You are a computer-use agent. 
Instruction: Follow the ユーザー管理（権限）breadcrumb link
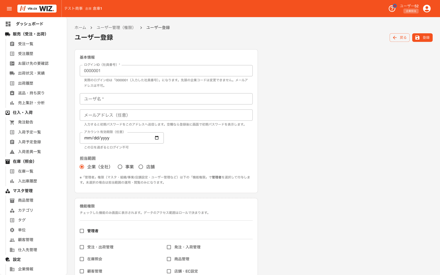[x=116, y=28]
